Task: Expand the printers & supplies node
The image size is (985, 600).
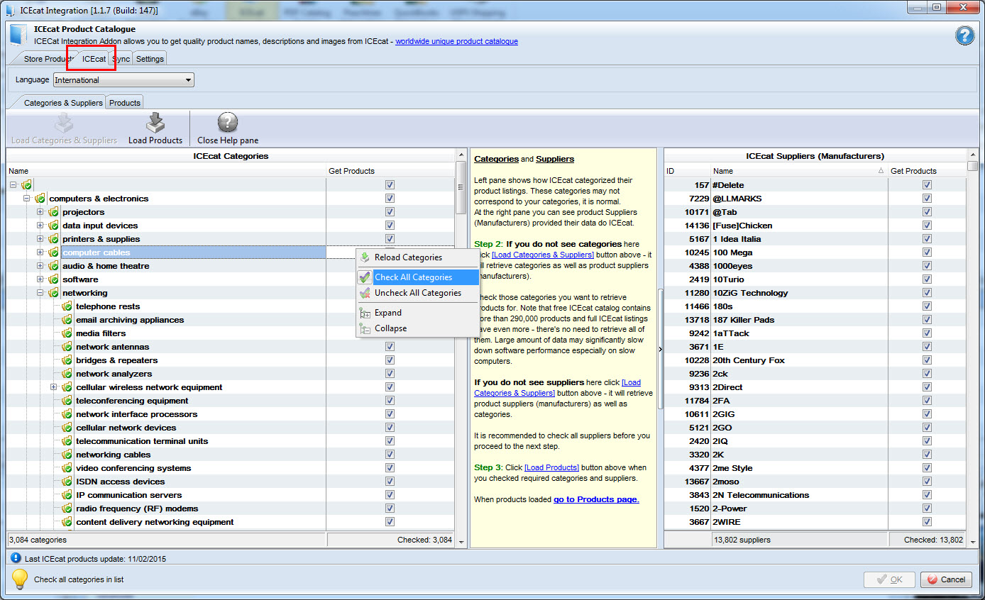Action: click(40, 239)
